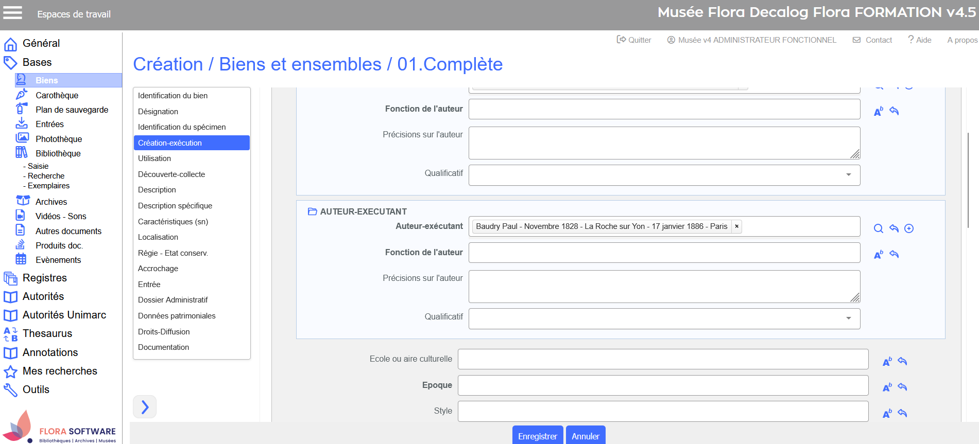
Task: Click the Quitter link
Action: [x=634, y=40]
